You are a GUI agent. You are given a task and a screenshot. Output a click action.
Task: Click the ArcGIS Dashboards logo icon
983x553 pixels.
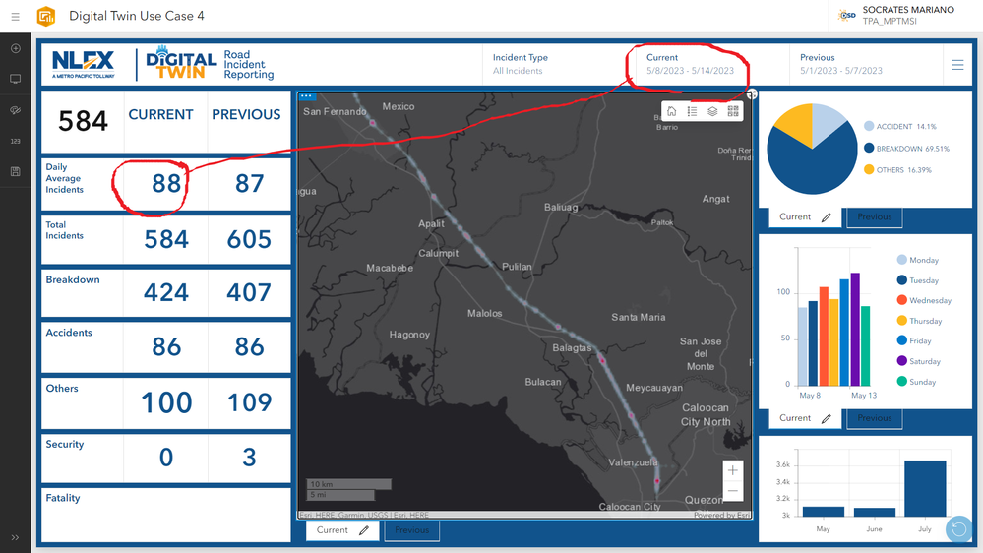pyautogui.click(x=46, y=17)
